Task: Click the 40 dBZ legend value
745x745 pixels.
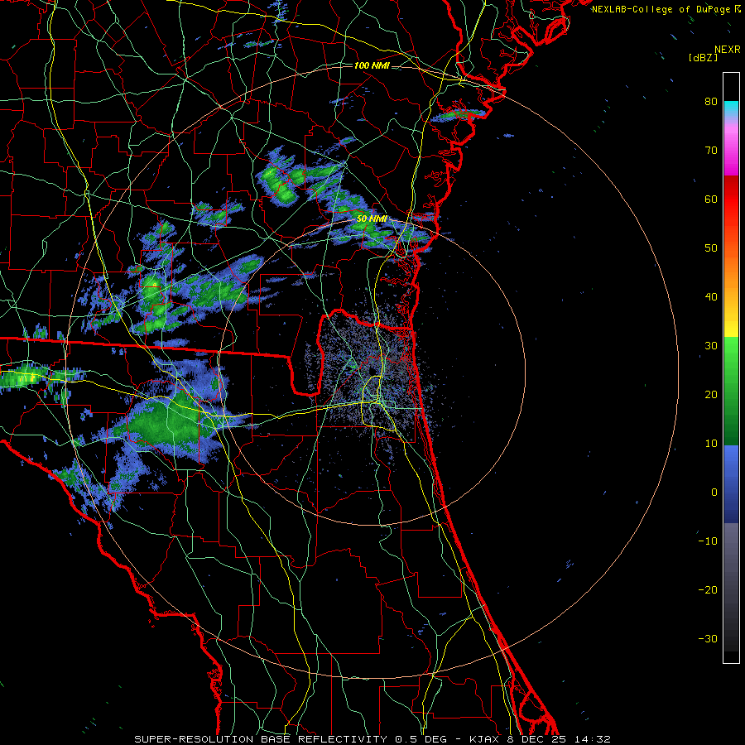Action: coord(711,297)
